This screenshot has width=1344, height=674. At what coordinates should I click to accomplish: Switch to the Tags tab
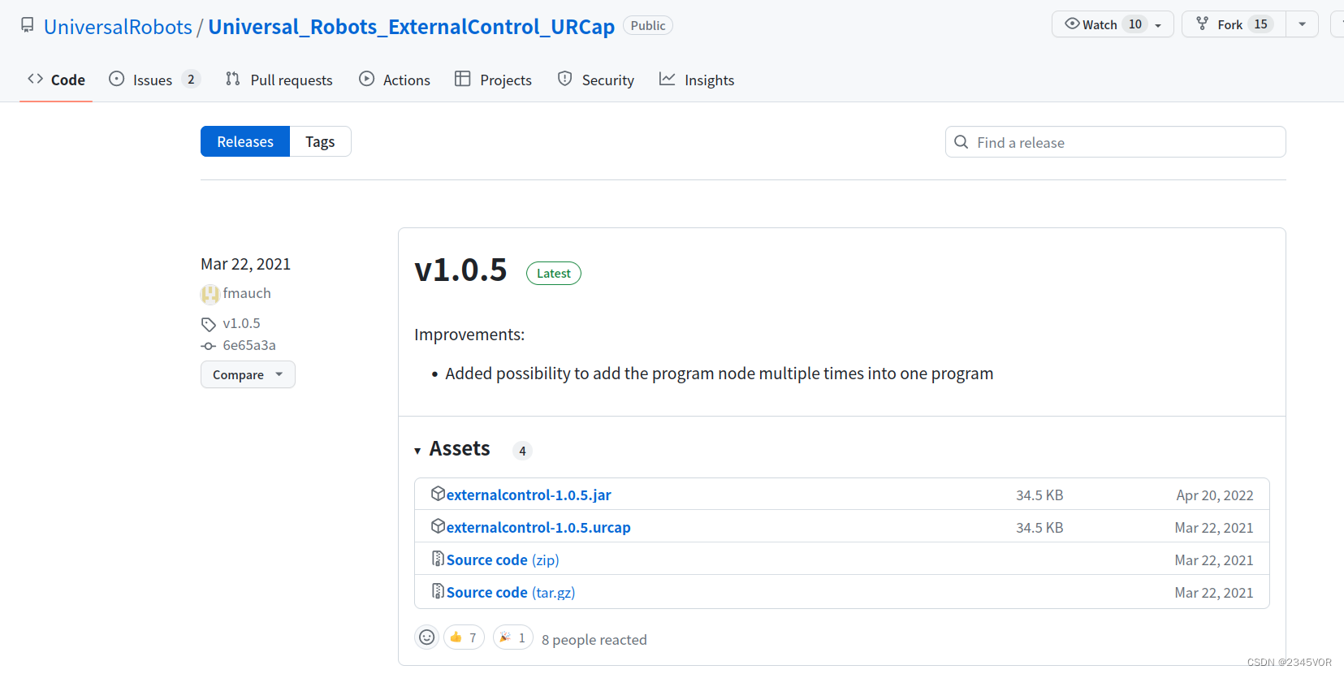[x=320, y=141]
